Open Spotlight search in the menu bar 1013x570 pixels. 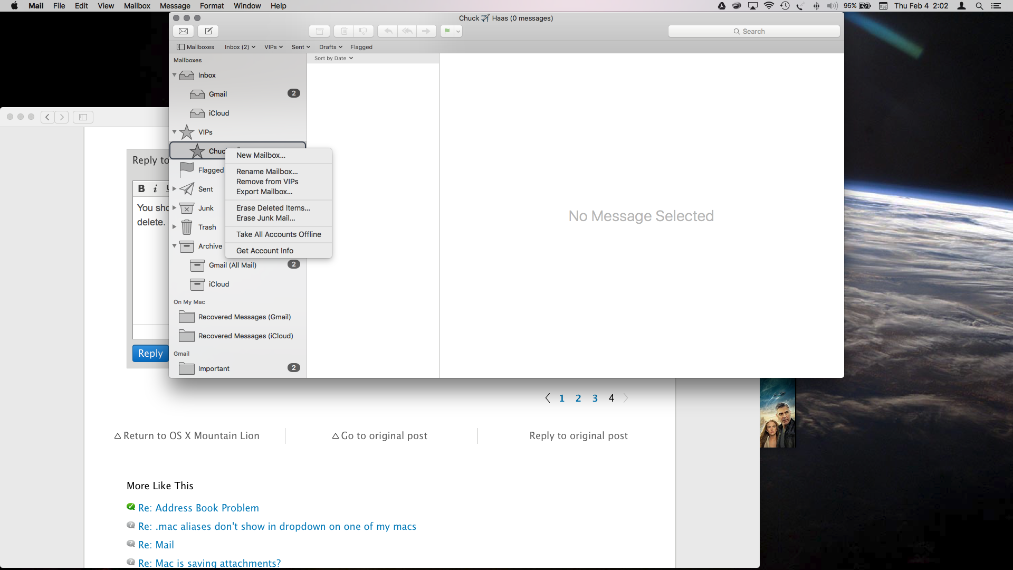coord(979,6)
